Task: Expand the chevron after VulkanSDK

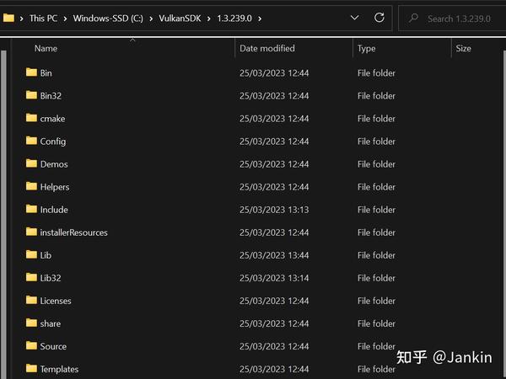Action: pyautogui.click(x=209, y=19)
